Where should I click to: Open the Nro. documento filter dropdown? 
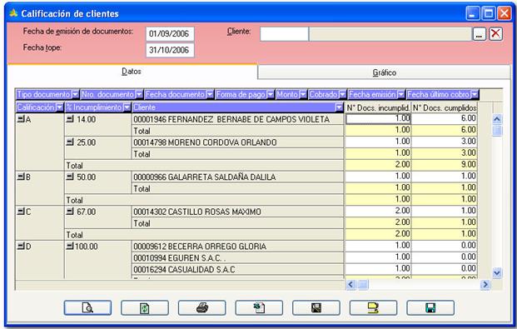[139, 95]
